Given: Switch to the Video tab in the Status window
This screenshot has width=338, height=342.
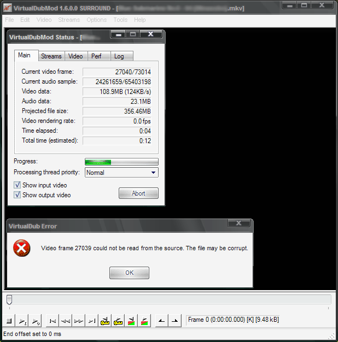Looking at the screenshot, I should [x=76, y=56].
